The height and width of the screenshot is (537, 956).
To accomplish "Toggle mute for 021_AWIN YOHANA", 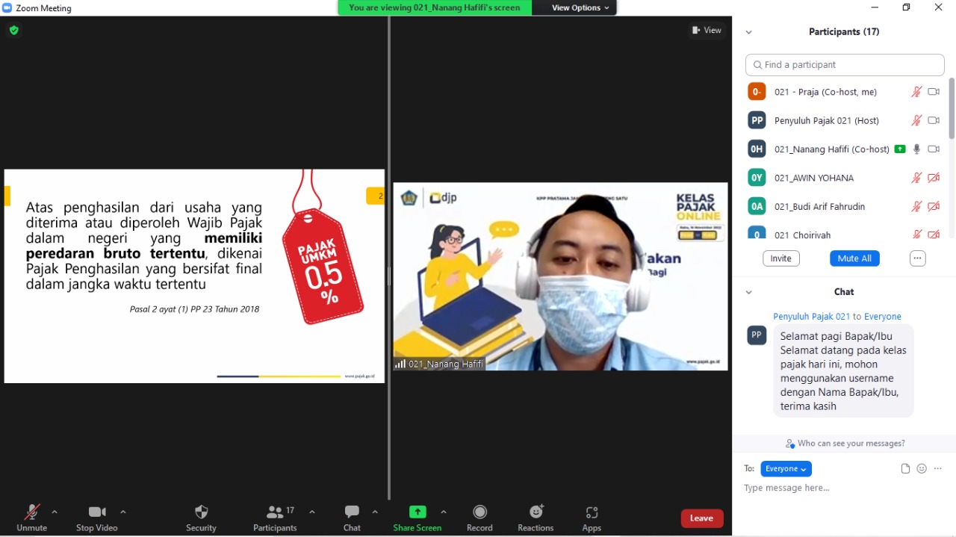I will pyautogui.click(x=916, y=178).
